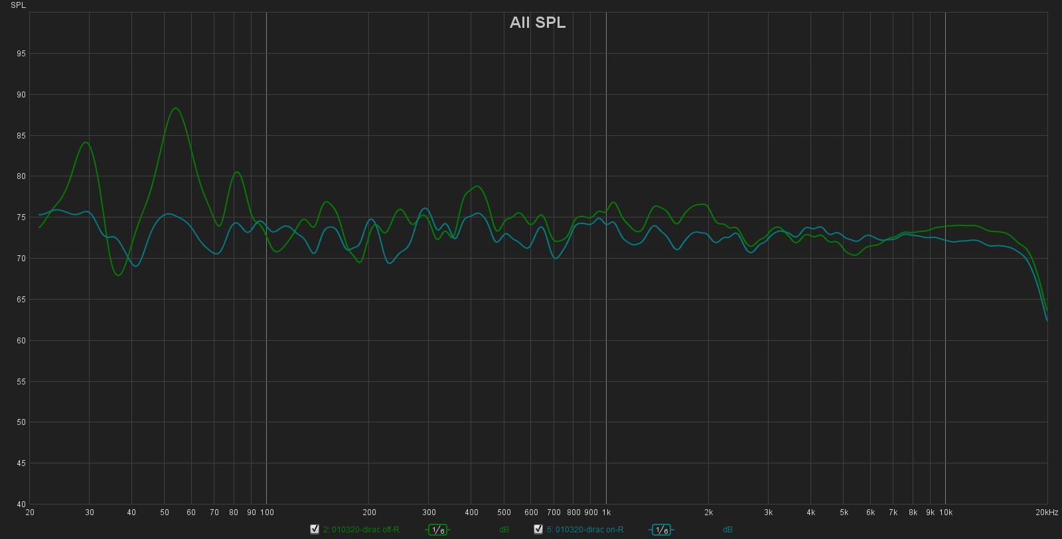The image size is (1062, 539).
Task: Click the 2k frequency axis label
Action: [708, 512]
